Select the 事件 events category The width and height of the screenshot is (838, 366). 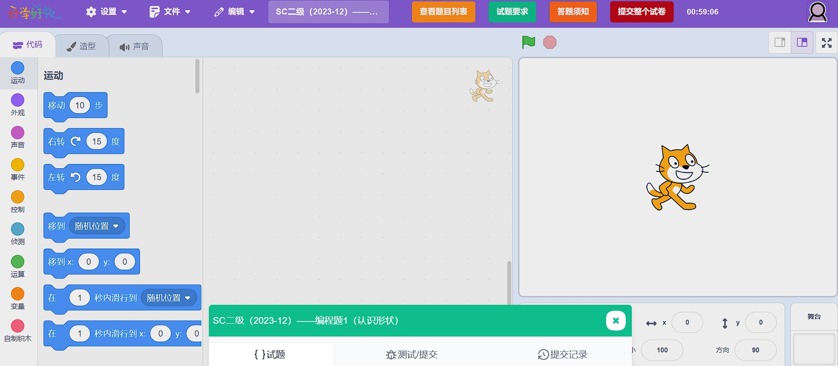pos(18,169)
